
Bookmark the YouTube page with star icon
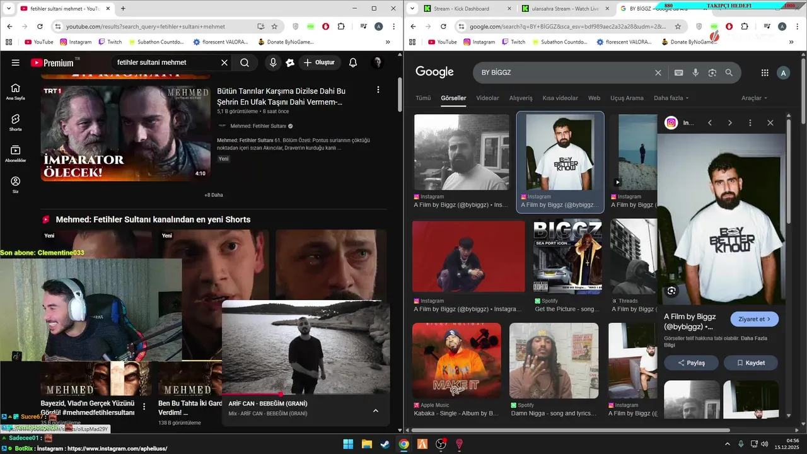click(275, 26)
